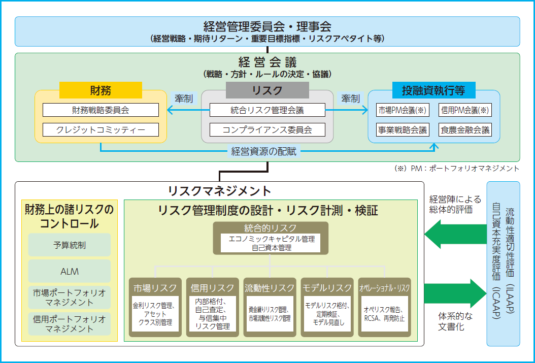Screen dimensions: 535x363
Task: Select the blue 投融資執行等 label
Action: (x=433, y=90)
